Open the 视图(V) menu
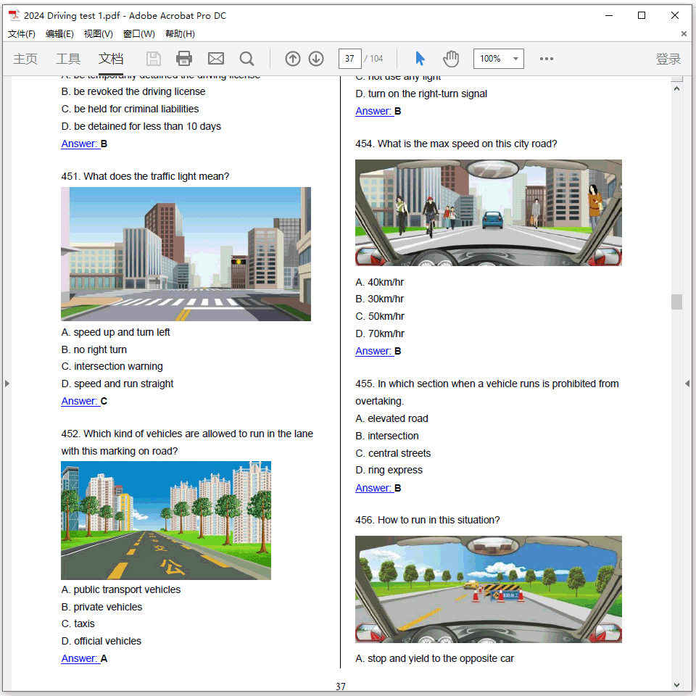The height and width of the screenshot is (696, 696). [98, 34]
